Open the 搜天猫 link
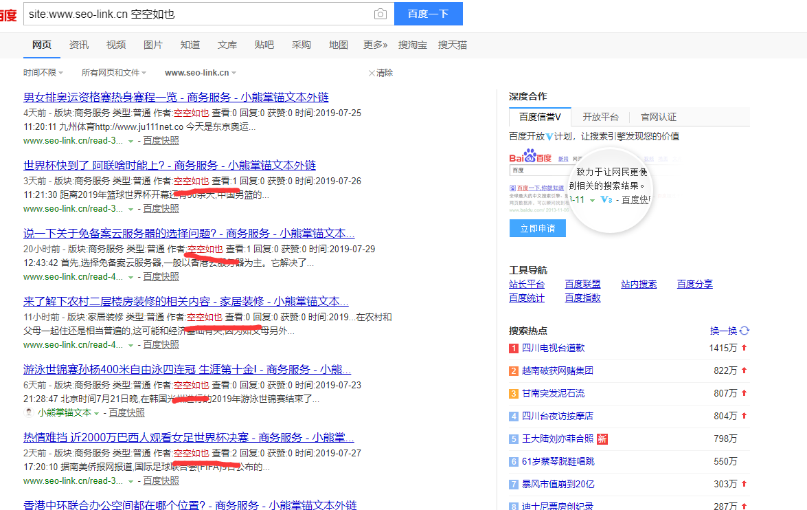This screenshot has width=807, height=510. (x=453, y=45)
